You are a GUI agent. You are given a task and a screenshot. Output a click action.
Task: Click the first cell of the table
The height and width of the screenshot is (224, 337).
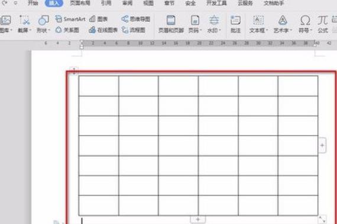point(99,85)
